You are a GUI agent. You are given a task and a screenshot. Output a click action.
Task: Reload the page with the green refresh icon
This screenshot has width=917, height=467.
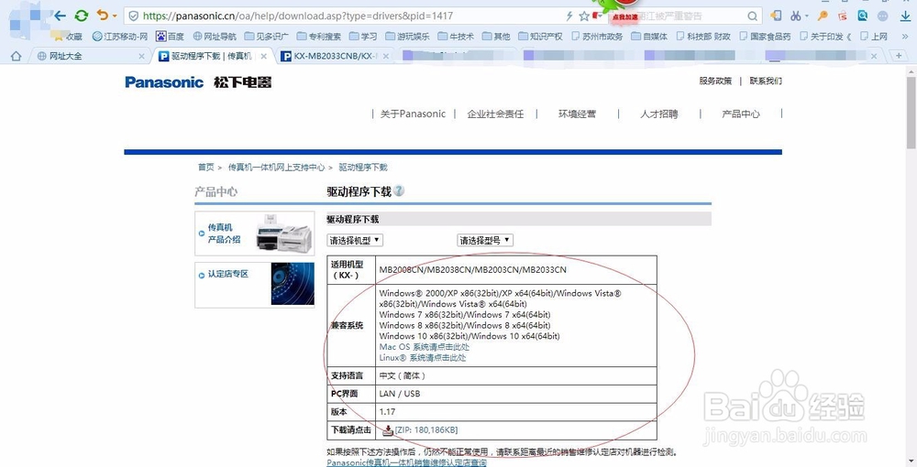82,16
